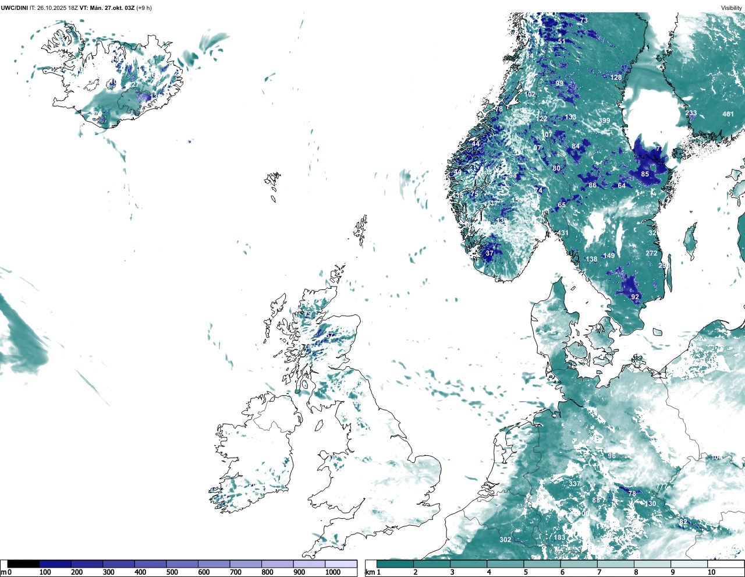The height and width of the screenshot is (577, 745).
Task: Click the visibility value '85' on the map
Action: click(645, 174)
